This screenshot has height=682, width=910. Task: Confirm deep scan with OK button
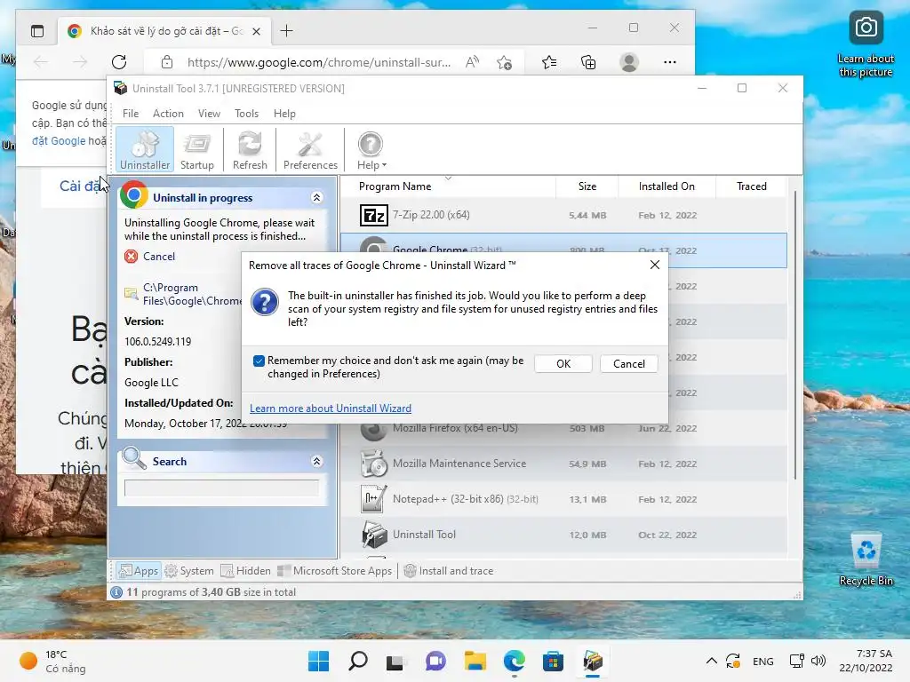click(x=563, y=363)
